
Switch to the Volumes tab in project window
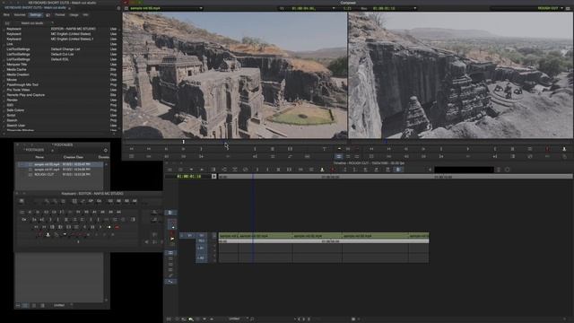[20, 15]
